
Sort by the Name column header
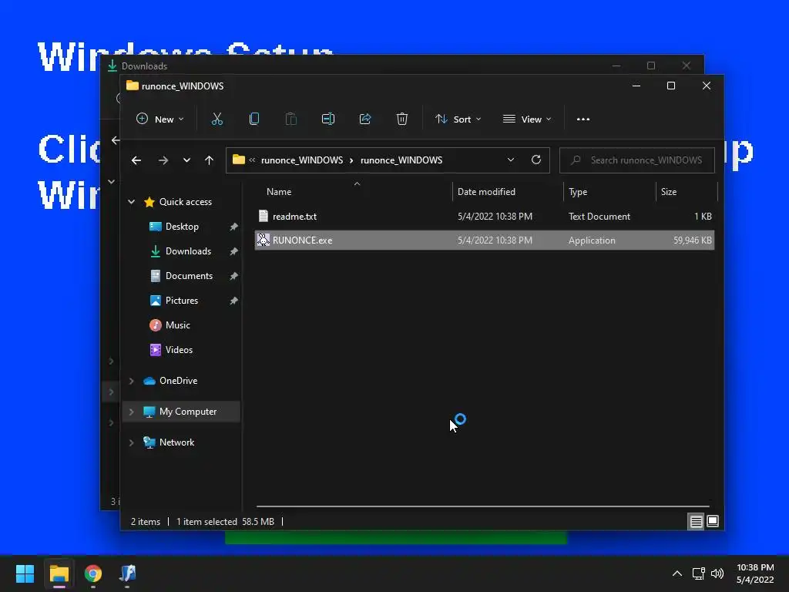pyautogui.click(x=279, y=192)
